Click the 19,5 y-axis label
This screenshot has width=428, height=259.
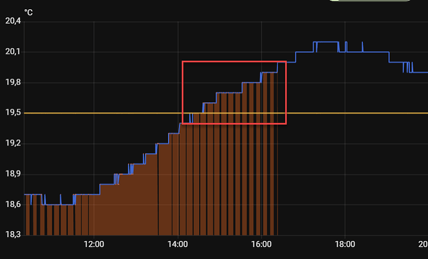(12, 113)
